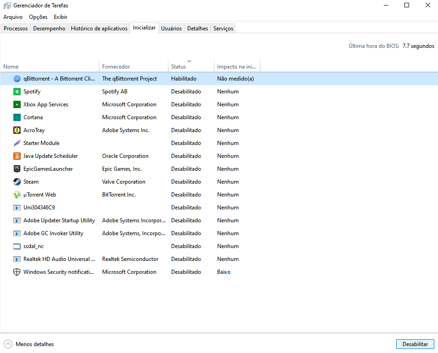
Task: Click the Menos detalhes label
Action: pyautogui.click(x=35, y=344)
